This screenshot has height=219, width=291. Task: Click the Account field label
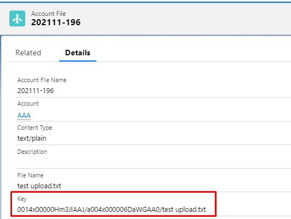(28, 103)
